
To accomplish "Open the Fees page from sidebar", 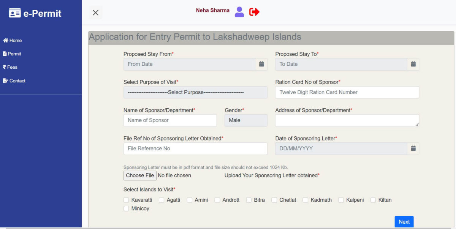I will [12, 67].
